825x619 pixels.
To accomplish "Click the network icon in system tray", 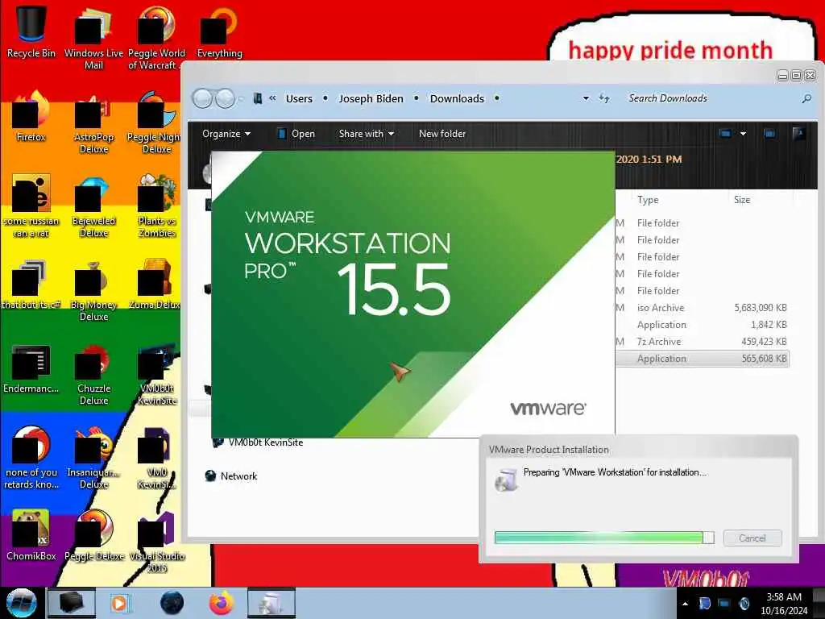I will tap(724, 603).
